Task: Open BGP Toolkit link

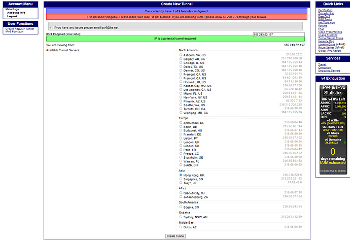Action: click(325, 19)
